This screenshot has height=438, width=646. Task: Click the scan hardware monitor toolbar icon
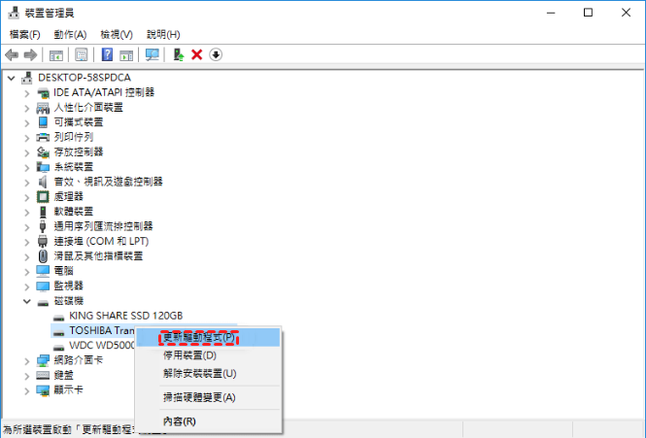click(x=152, y=54)
